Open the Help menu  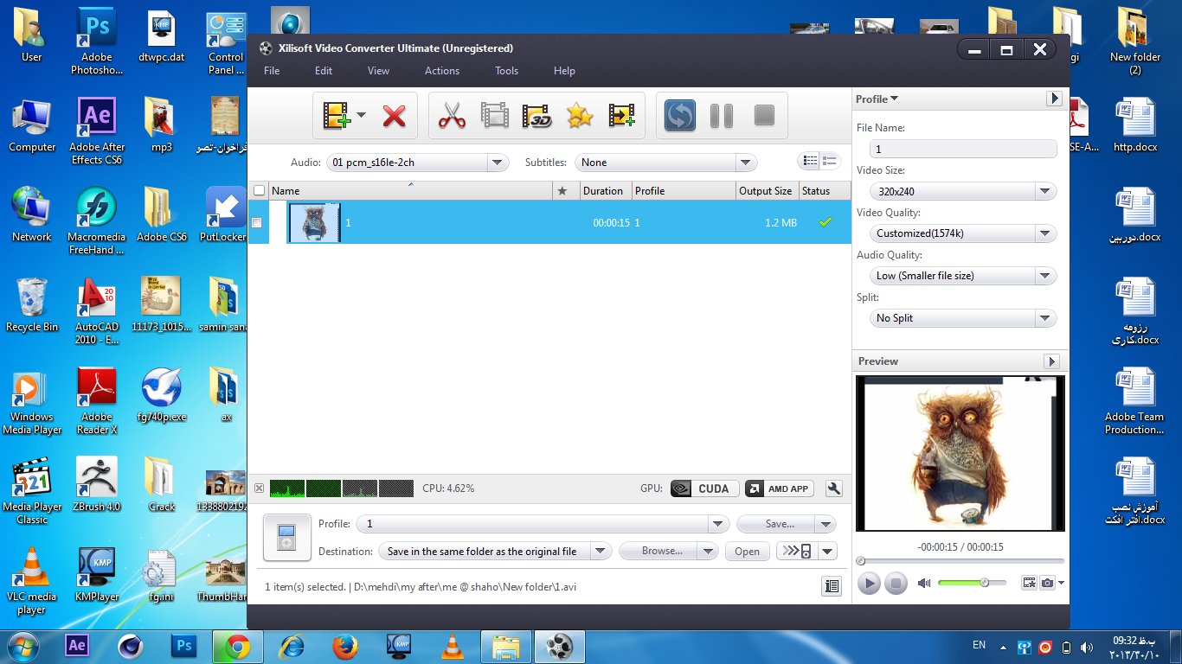click(x=564, y=71)
